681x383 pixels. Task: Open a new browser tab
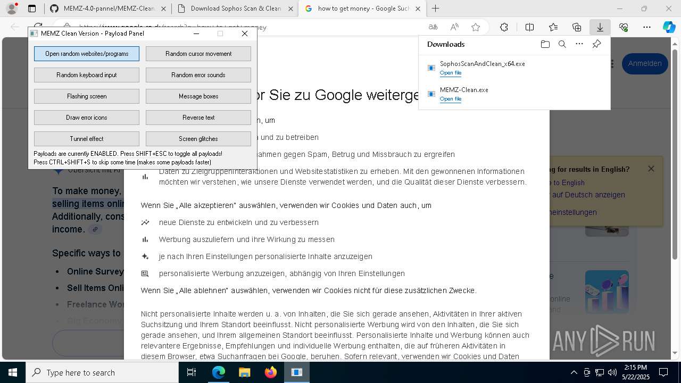pos(436,9)
